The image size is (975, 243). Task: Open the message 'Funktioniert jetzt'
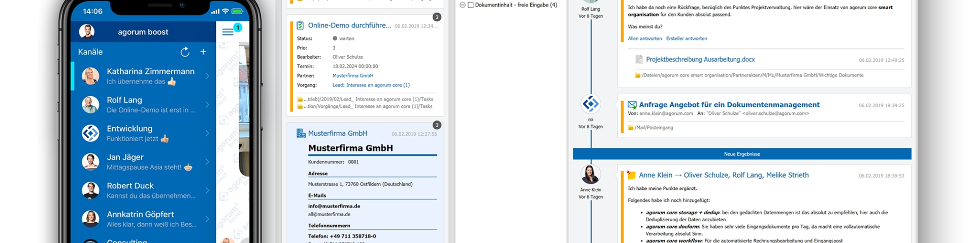click(x=138, y=139)
